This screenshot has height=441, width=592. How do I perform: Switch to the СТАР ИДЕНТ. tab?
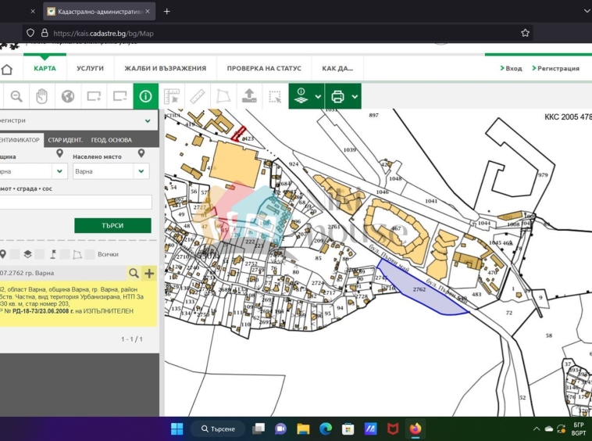[66, 140]
